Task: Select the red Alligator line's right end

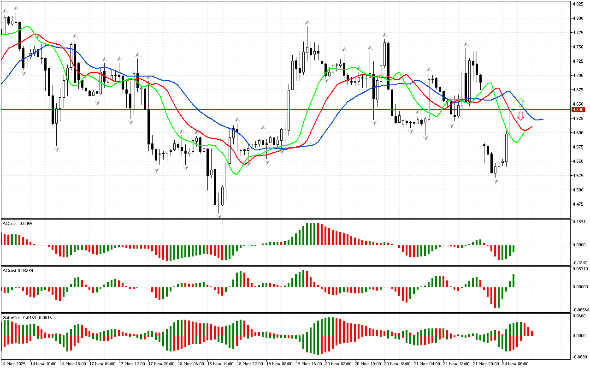Action: pos(531,127)
